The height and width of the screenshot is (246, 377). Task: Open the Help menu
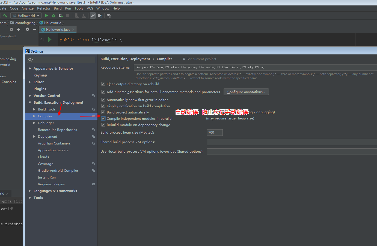(x=116, y=8)
